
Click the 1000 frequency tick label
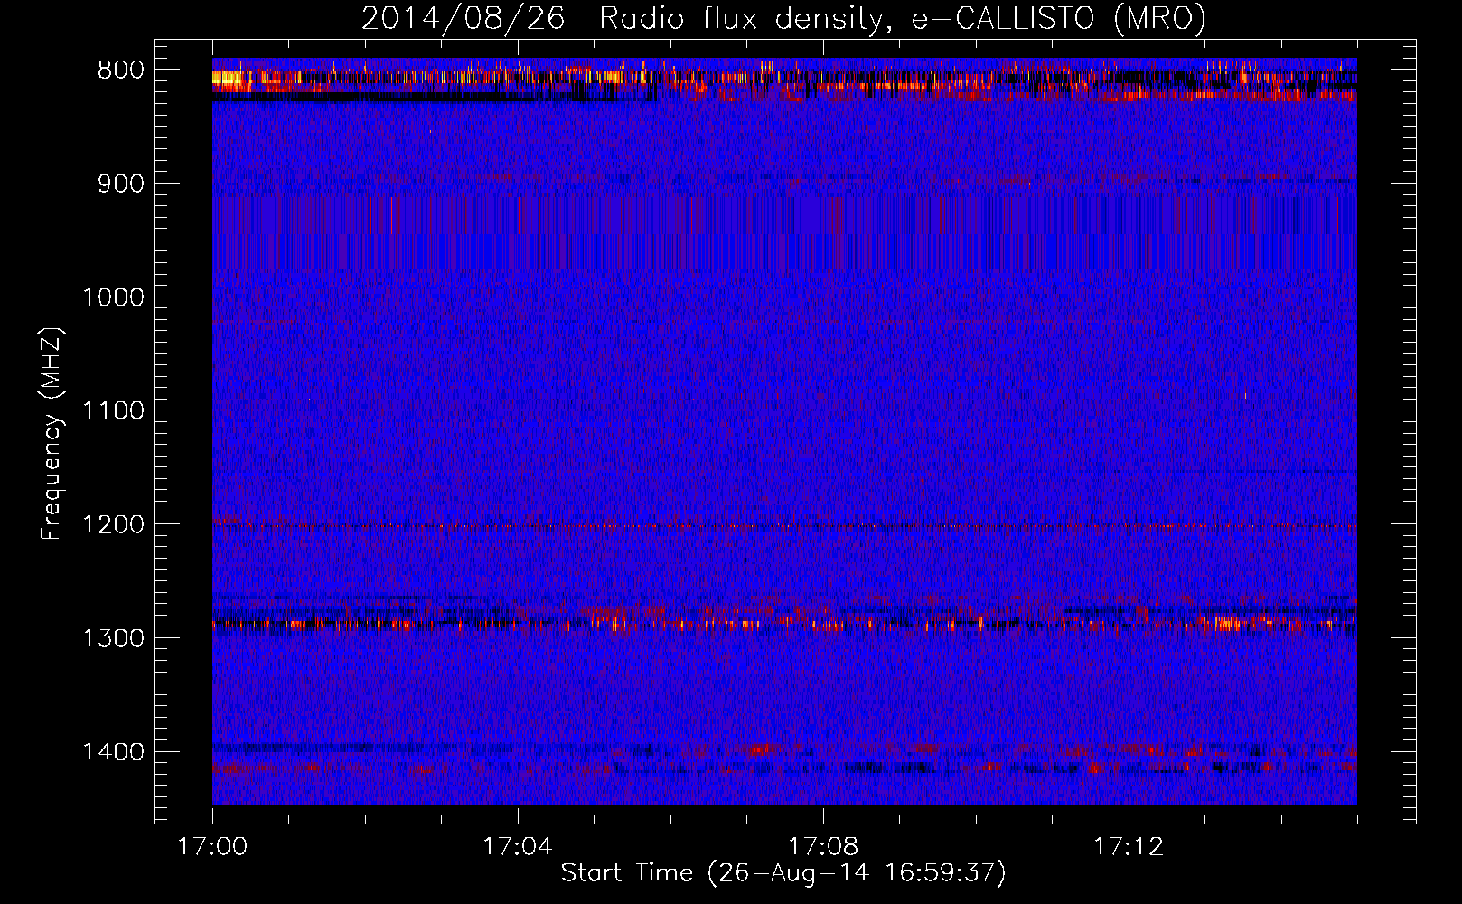point(113,297)
